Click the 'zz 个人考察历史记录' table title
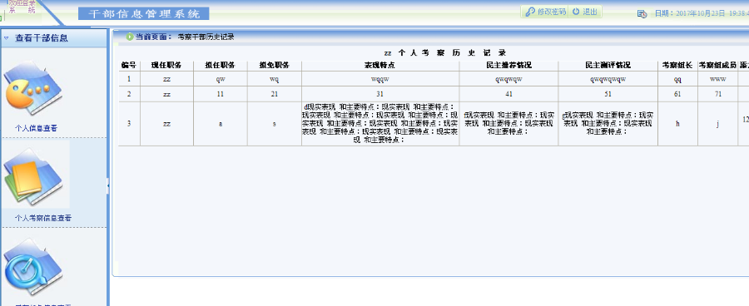 [444, 53]
